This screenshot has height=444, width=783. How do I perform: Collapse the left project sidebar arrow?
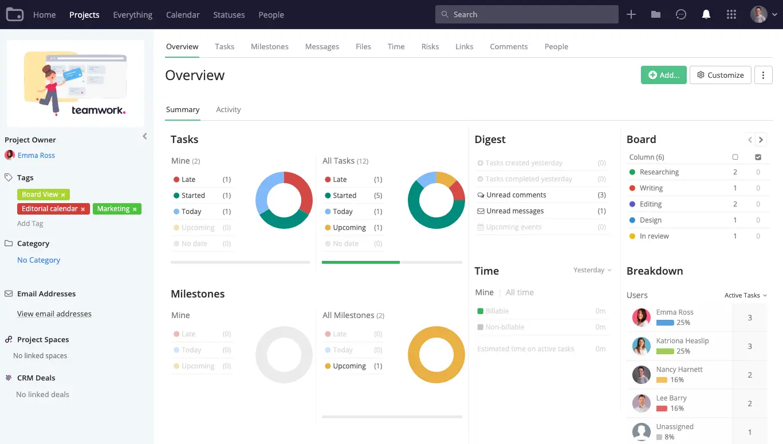point(144,136)
